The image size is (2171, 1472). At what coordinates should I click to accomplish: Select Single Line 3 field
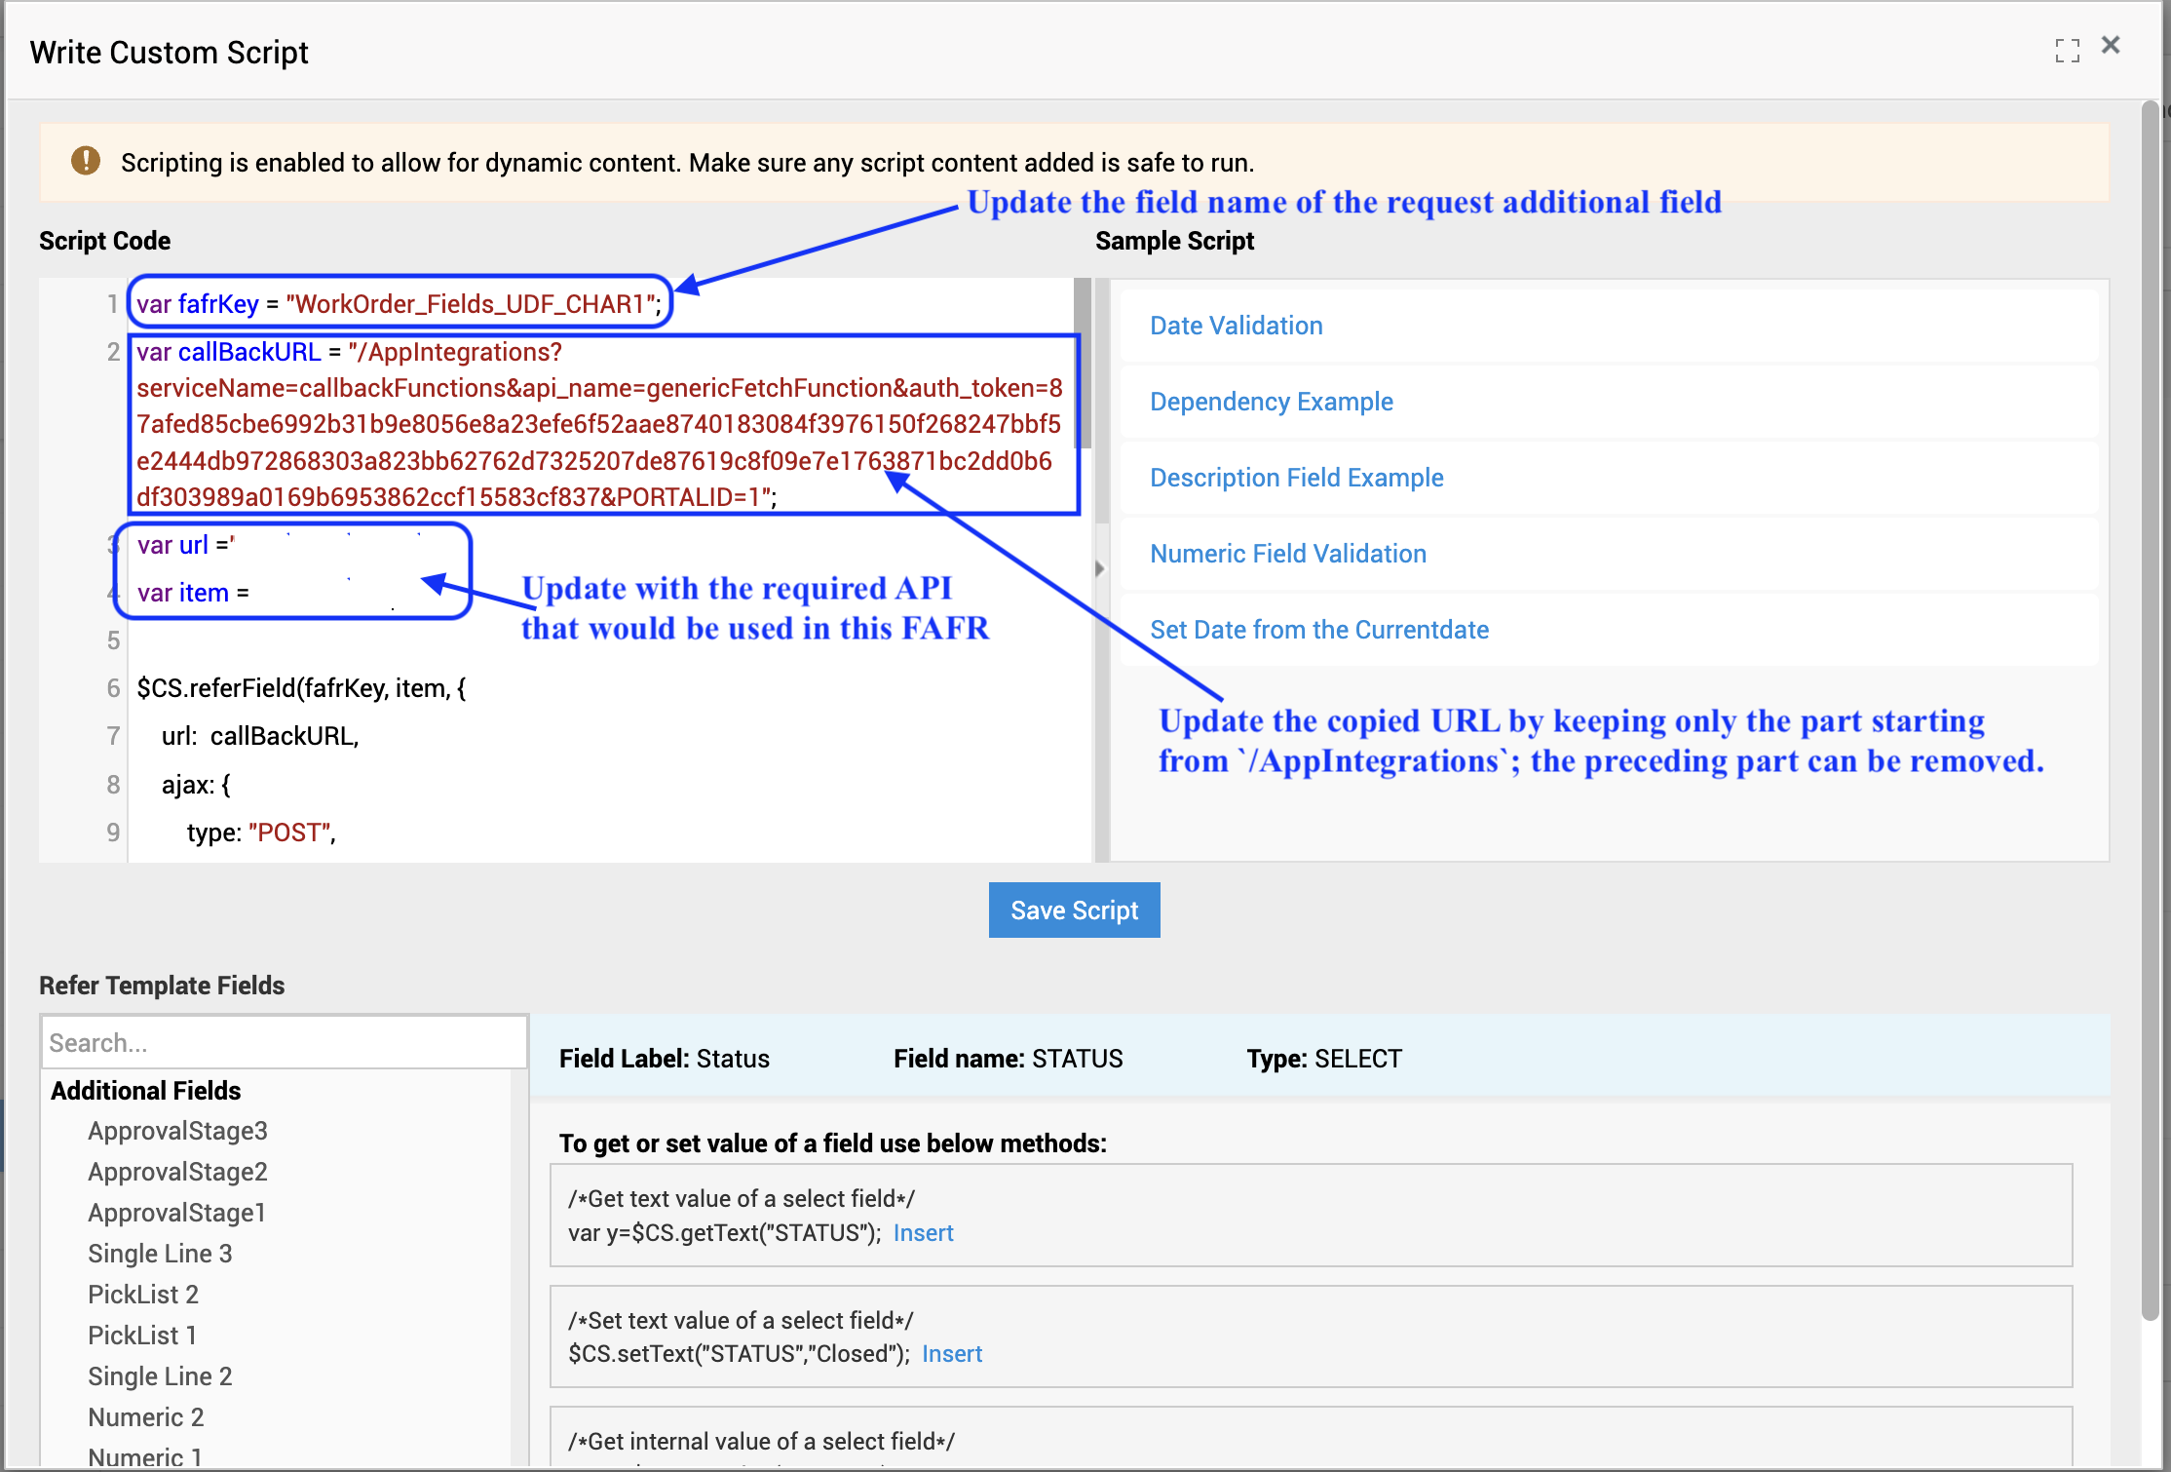pyautogui.click(x=160, y=1254)
